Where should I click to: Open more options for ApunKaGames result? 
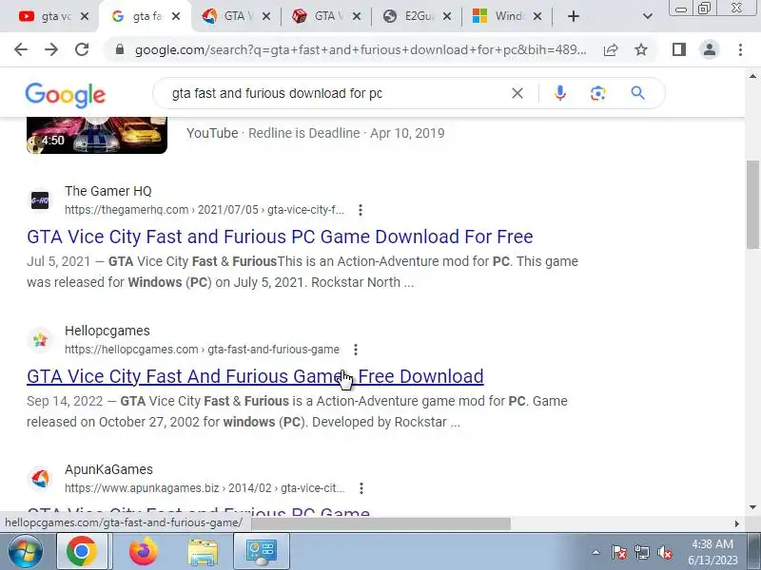pos(361,488)
